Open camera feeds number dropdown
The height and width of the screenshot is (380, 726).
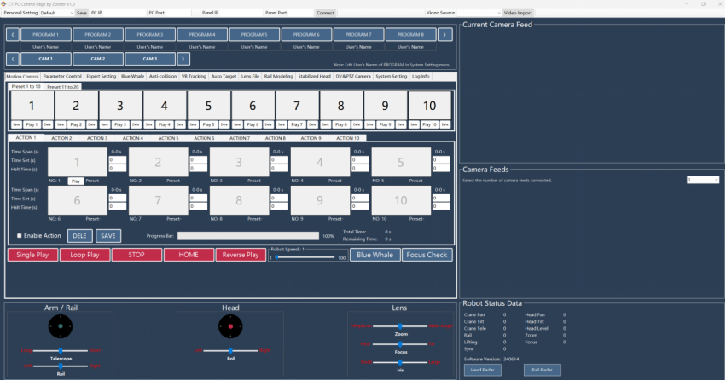703,180
